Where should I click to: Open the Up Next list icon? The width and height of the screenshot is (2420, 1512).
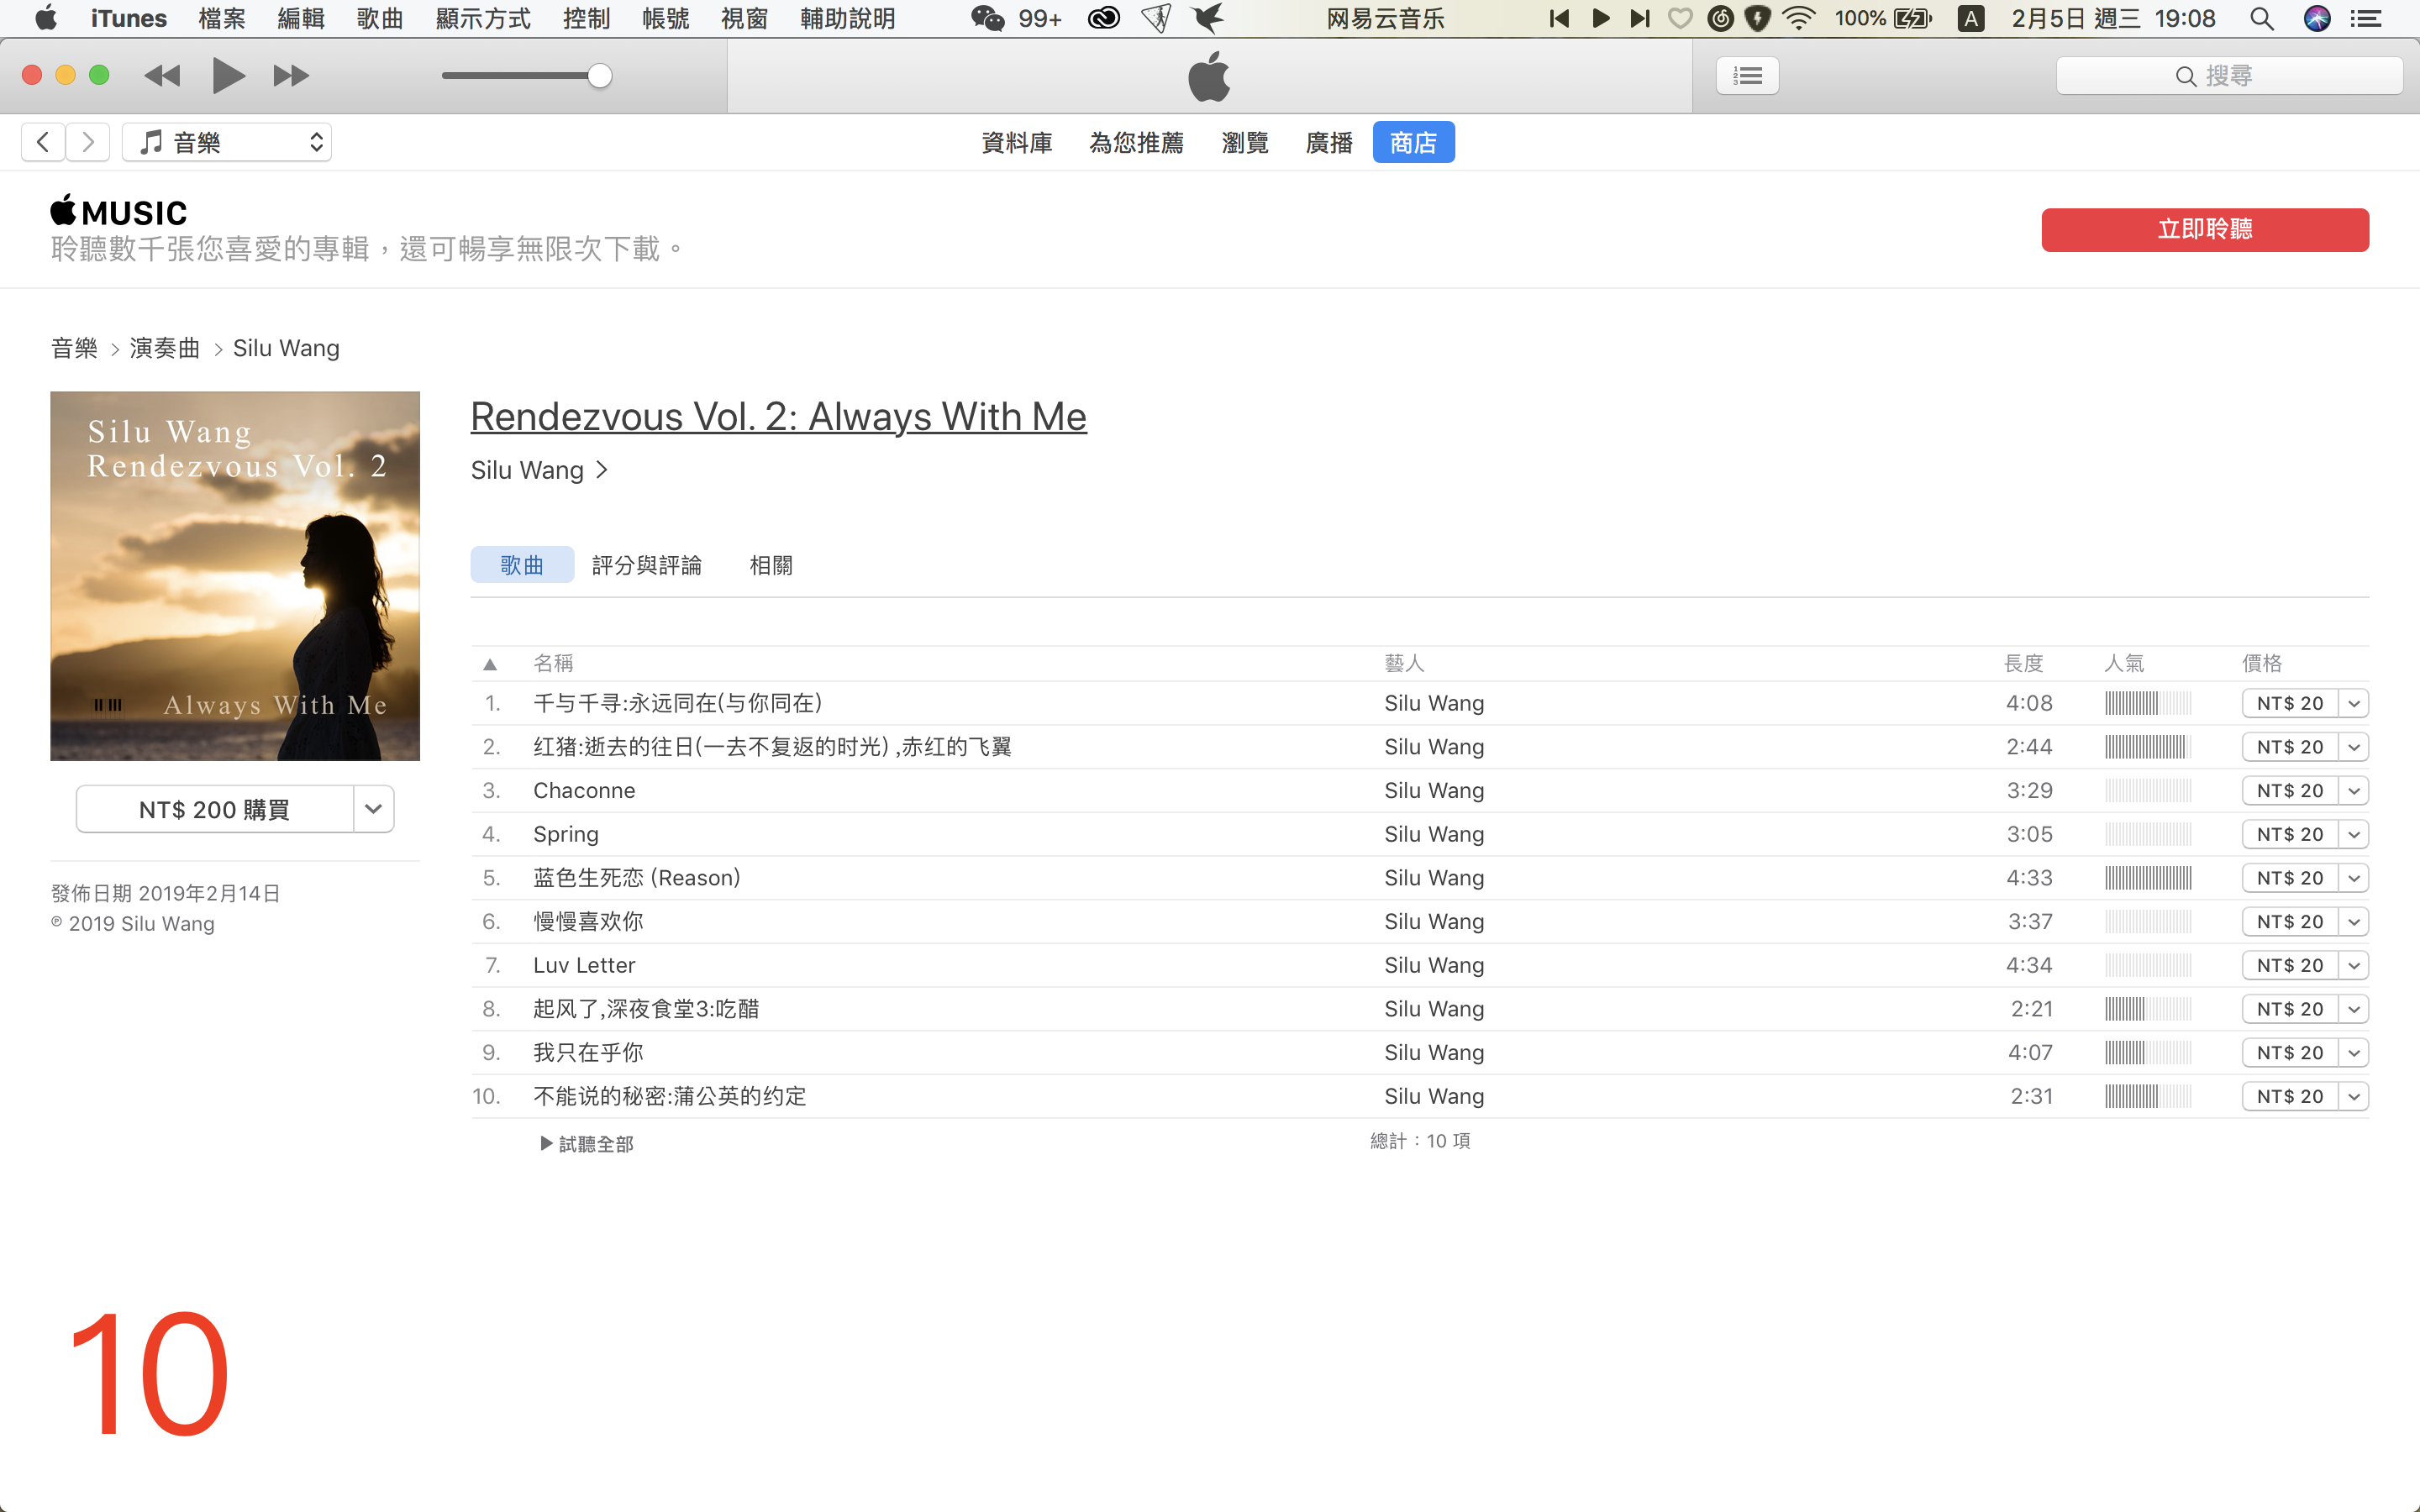point(1747,76)
